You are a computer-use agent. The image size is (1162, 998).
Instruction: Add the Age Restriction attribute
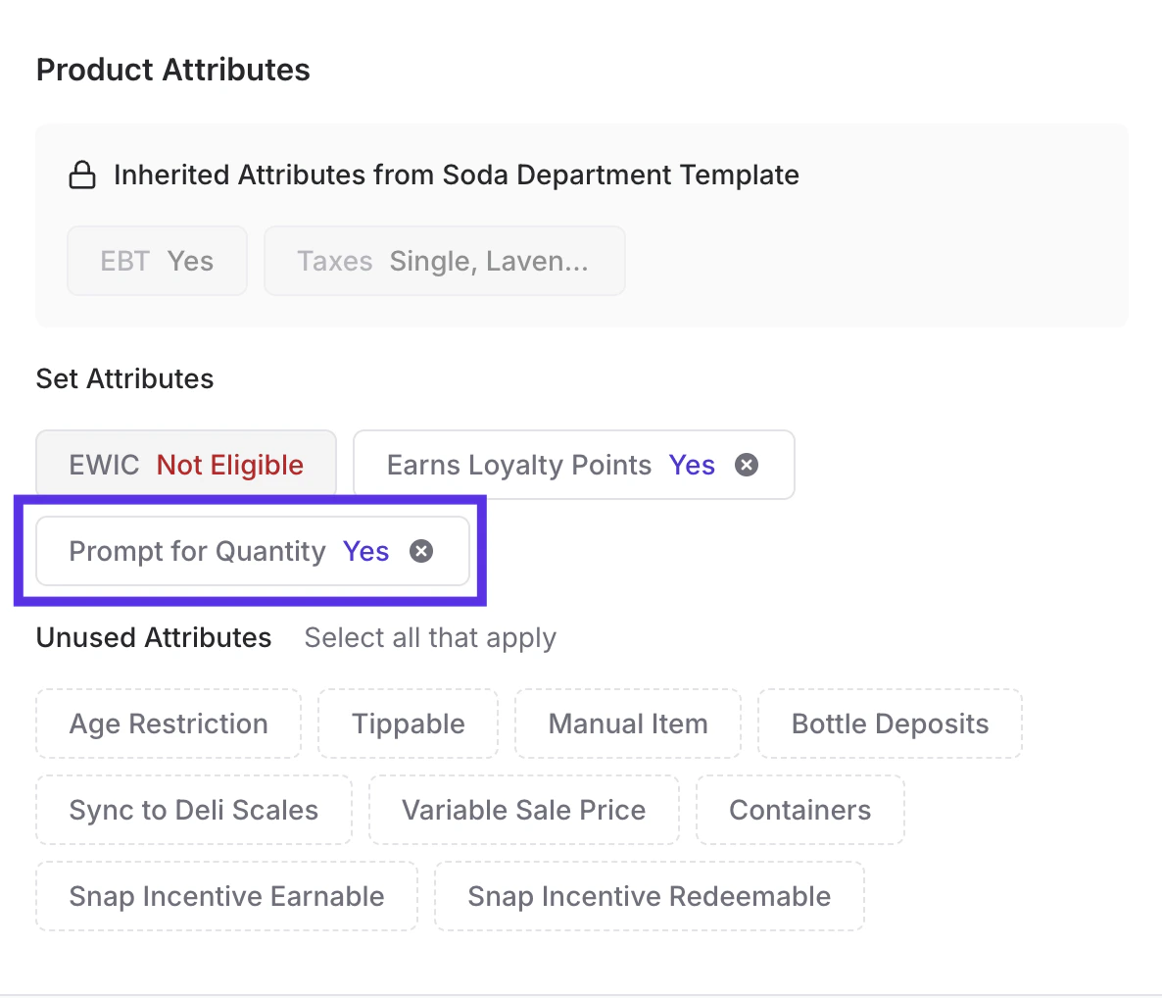pyautogui.click(x=169, y=724)
